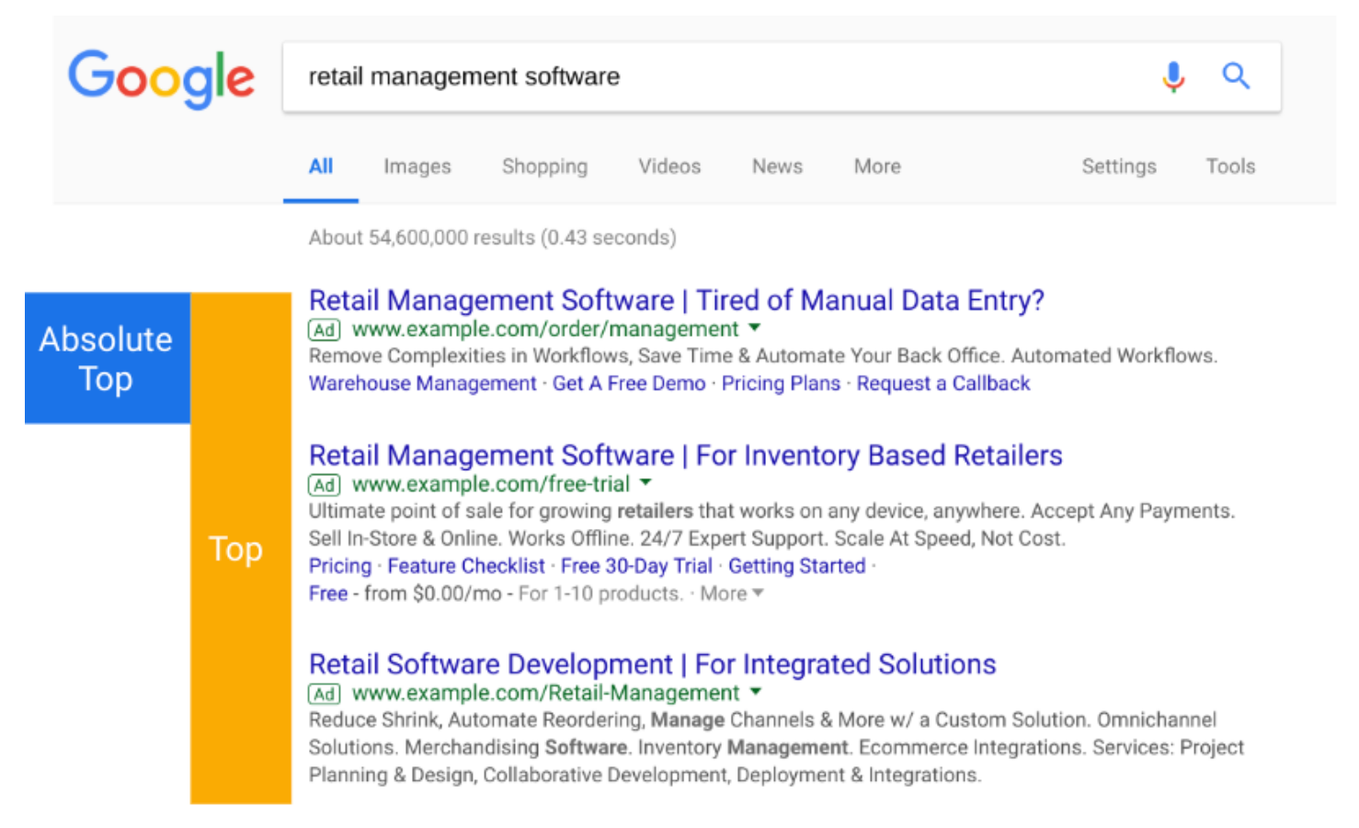Click the 'from $0.00/mo' price text
Image resolution: width=1359 pixels, height=828 pixels.
[x=433, y=594]
